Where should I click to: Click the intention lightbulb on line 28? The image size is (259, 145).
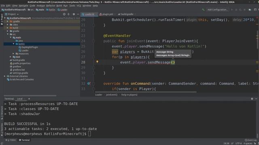click(x=97, y=62)
